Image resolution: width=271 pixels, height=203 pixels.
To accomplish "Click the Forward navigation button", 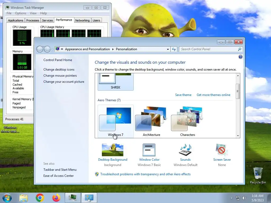I will coord(47,49).
